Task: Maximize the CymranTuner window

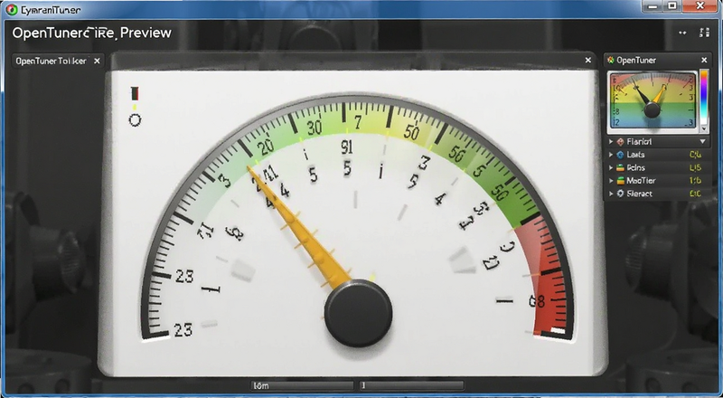Action: click(x=672, y=6)
